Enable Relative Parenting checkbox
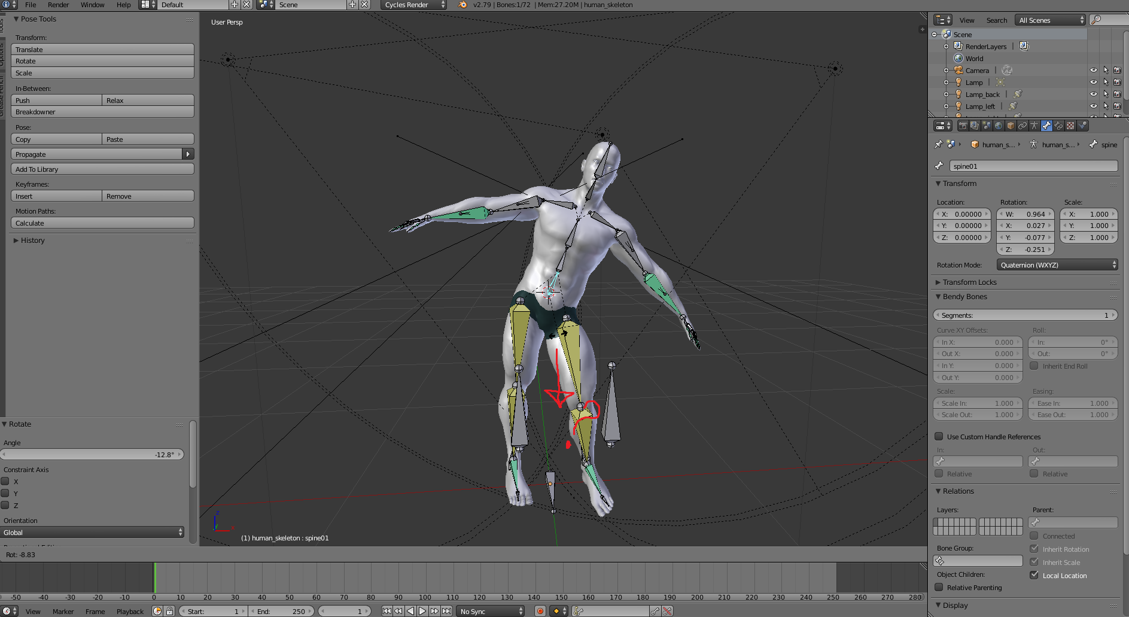1129x617 pixels. [939, 587]
